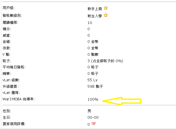Click the star icon beside 新手上路

pyautogui.click(x=106, y=8)
